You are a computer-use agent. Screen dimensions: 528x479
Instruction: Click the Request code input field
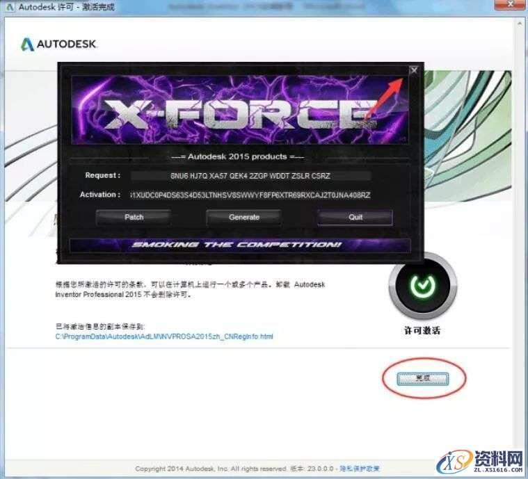(251, 176)
